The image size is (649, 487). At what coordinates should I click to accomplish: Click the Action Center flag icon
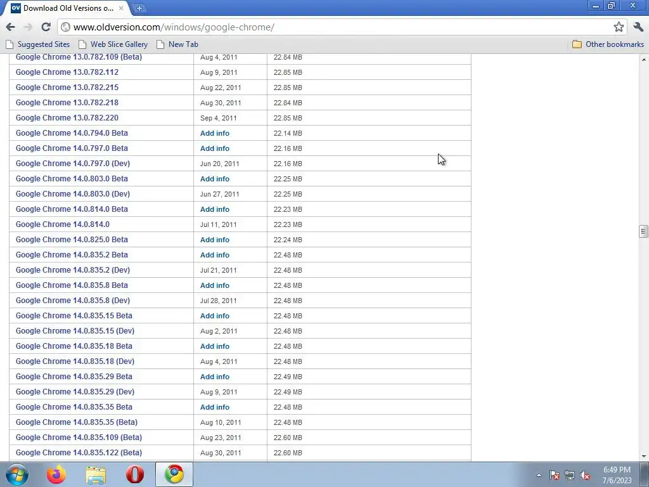click(555, 475)
